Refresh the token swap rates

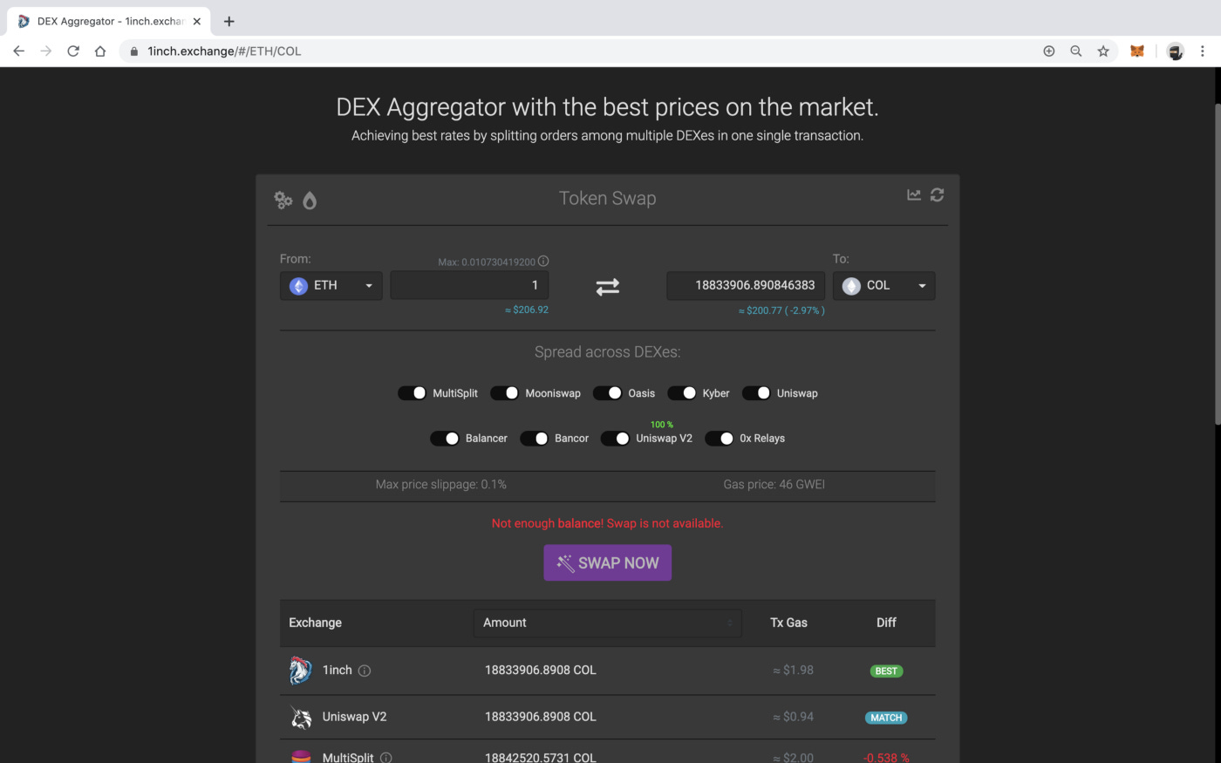(x=938, y=194)
